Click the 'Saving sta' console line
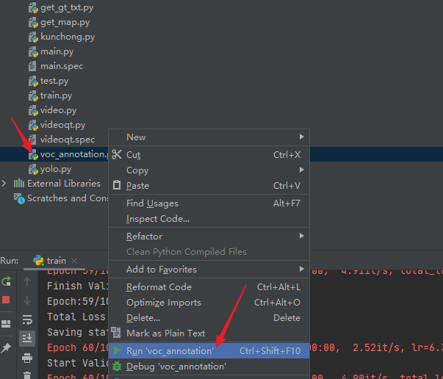The height and width of the screenshot is (379, 443). [78, 332]
